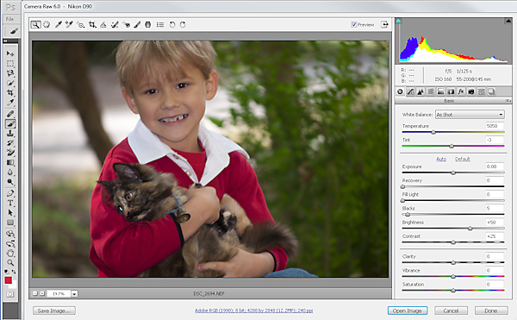Image resolution: width=517 pixels, height=320 pixels.
Task: Choose the Spot Removal tool
Action: pyautogui.click(x=115, y=24)
